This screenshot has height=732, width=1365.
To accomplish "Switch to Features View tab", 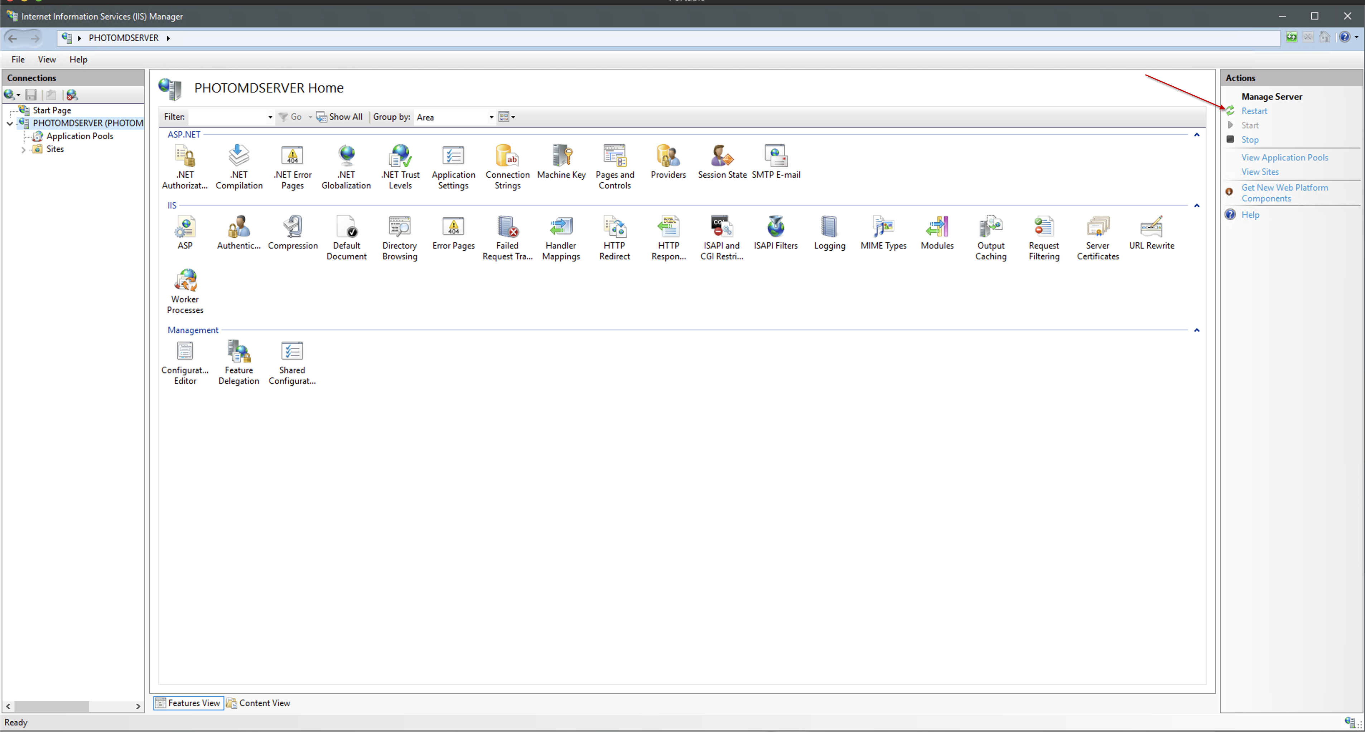I will (189, 703).
